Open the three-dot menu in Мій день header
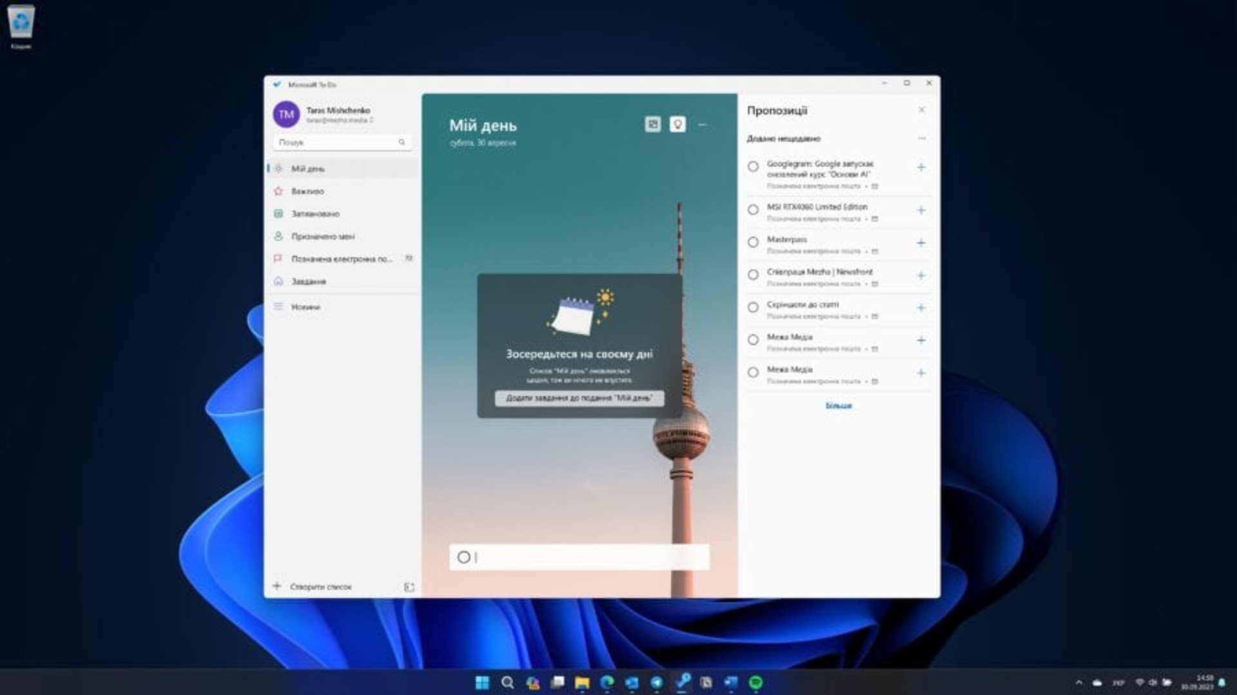The image size is (1237, 695). pos(702,125)
